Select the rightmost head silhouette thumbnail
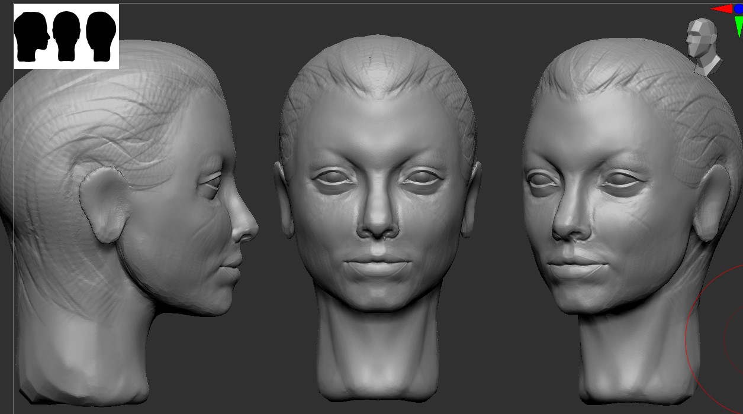743x414 pixels. pos(101,37)
